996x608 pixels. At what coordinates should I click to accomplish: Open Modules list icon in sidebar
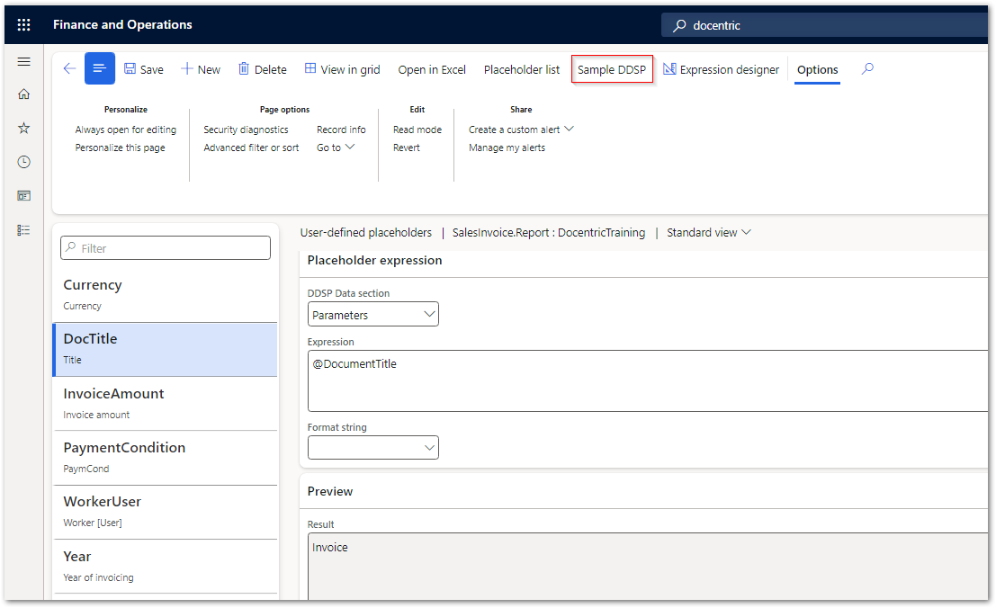(23, 230)
